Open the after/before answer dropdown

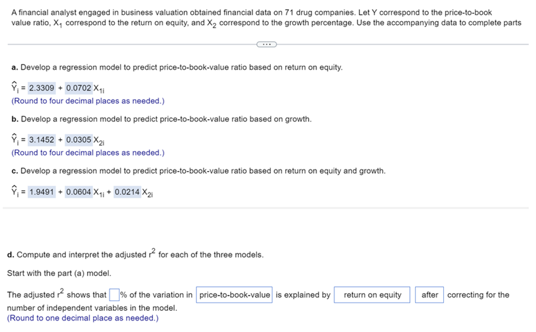(431, 294)
